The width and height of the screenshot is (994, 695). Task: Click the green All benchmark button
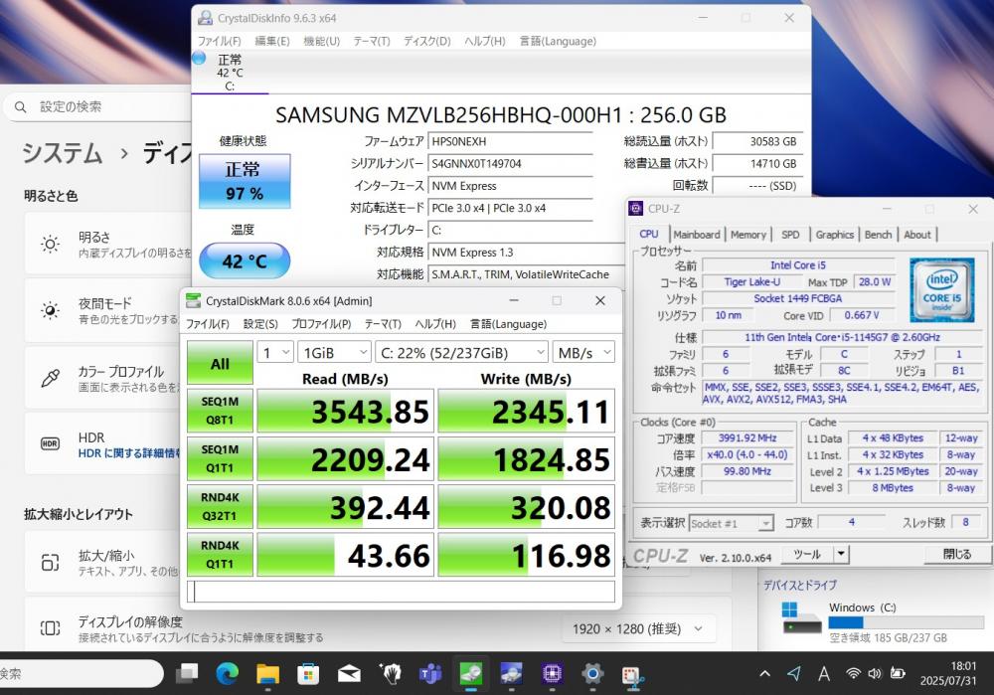click(x=220, y=363)
